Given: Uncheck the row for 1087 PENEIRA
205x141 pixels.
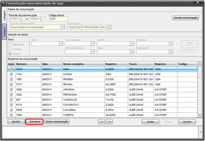Looking at the screenshot, I should [x=11, y=79].
